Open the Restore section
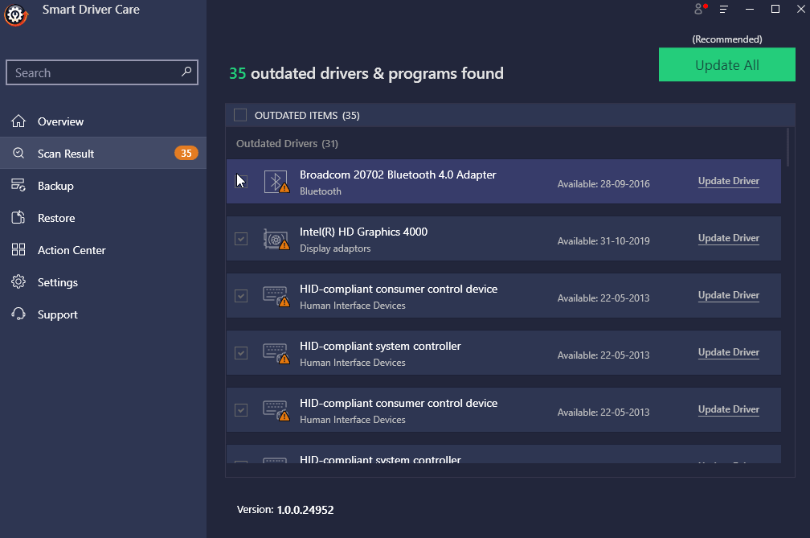This screenshot has height=538, width=810. (x=104, y=218)
